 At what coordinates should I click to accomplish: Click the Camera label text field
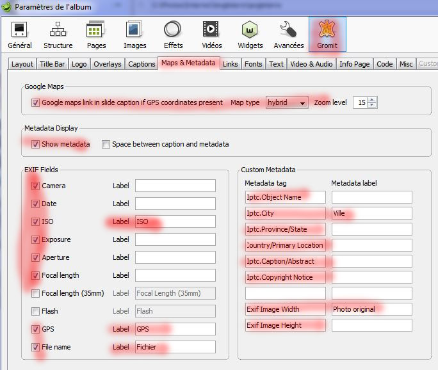(x=175, y=186)
